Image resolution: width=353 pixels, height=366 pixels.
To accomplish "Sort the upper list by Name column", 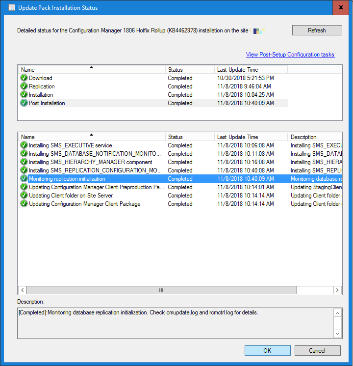I will click(x=92, y=70).
